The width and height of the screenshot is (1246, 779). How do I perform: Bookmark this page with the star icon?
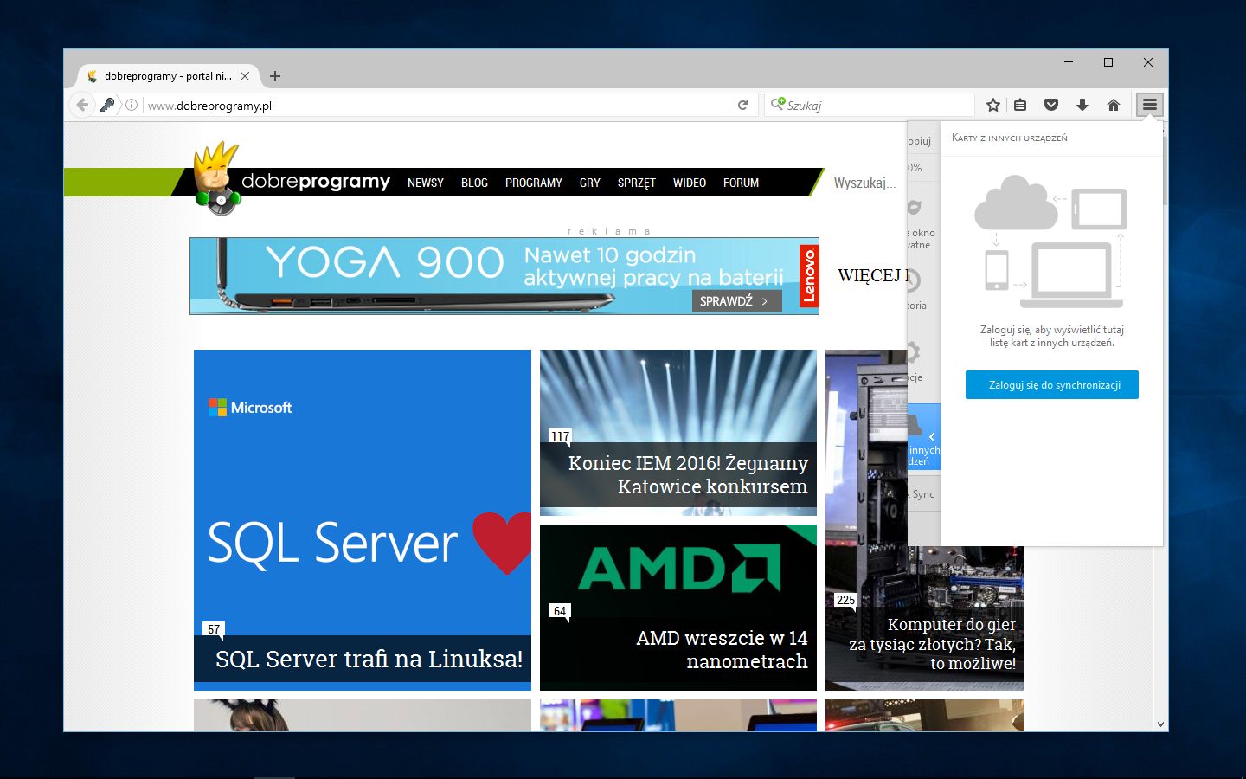point(993,105)
